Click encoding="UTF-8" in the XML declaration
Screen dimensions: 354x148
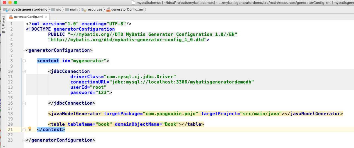104,24
